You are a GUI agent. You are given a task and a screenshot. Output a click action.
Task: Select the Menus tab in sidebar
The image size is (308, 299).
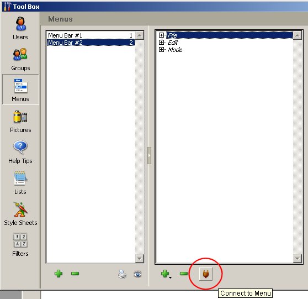tap(20, 90)
